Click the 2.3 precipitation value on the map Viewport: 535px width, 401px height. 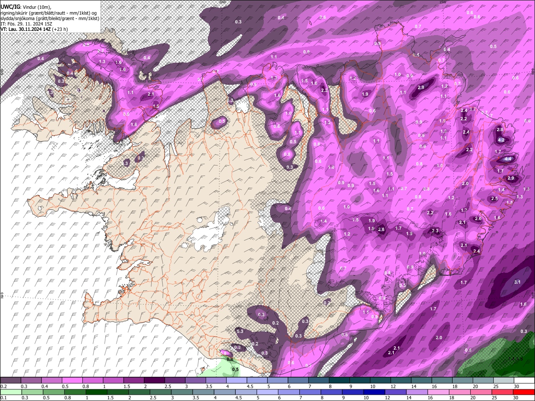[435, 231]
